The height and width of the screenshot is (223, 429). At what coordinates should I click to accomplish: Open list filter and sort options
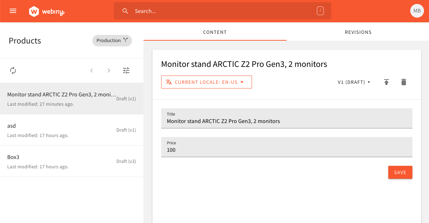tap(126, 70)
